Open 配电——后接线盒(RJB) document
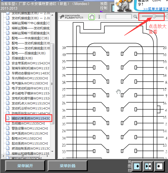168x173 pixels. [29, 53]
